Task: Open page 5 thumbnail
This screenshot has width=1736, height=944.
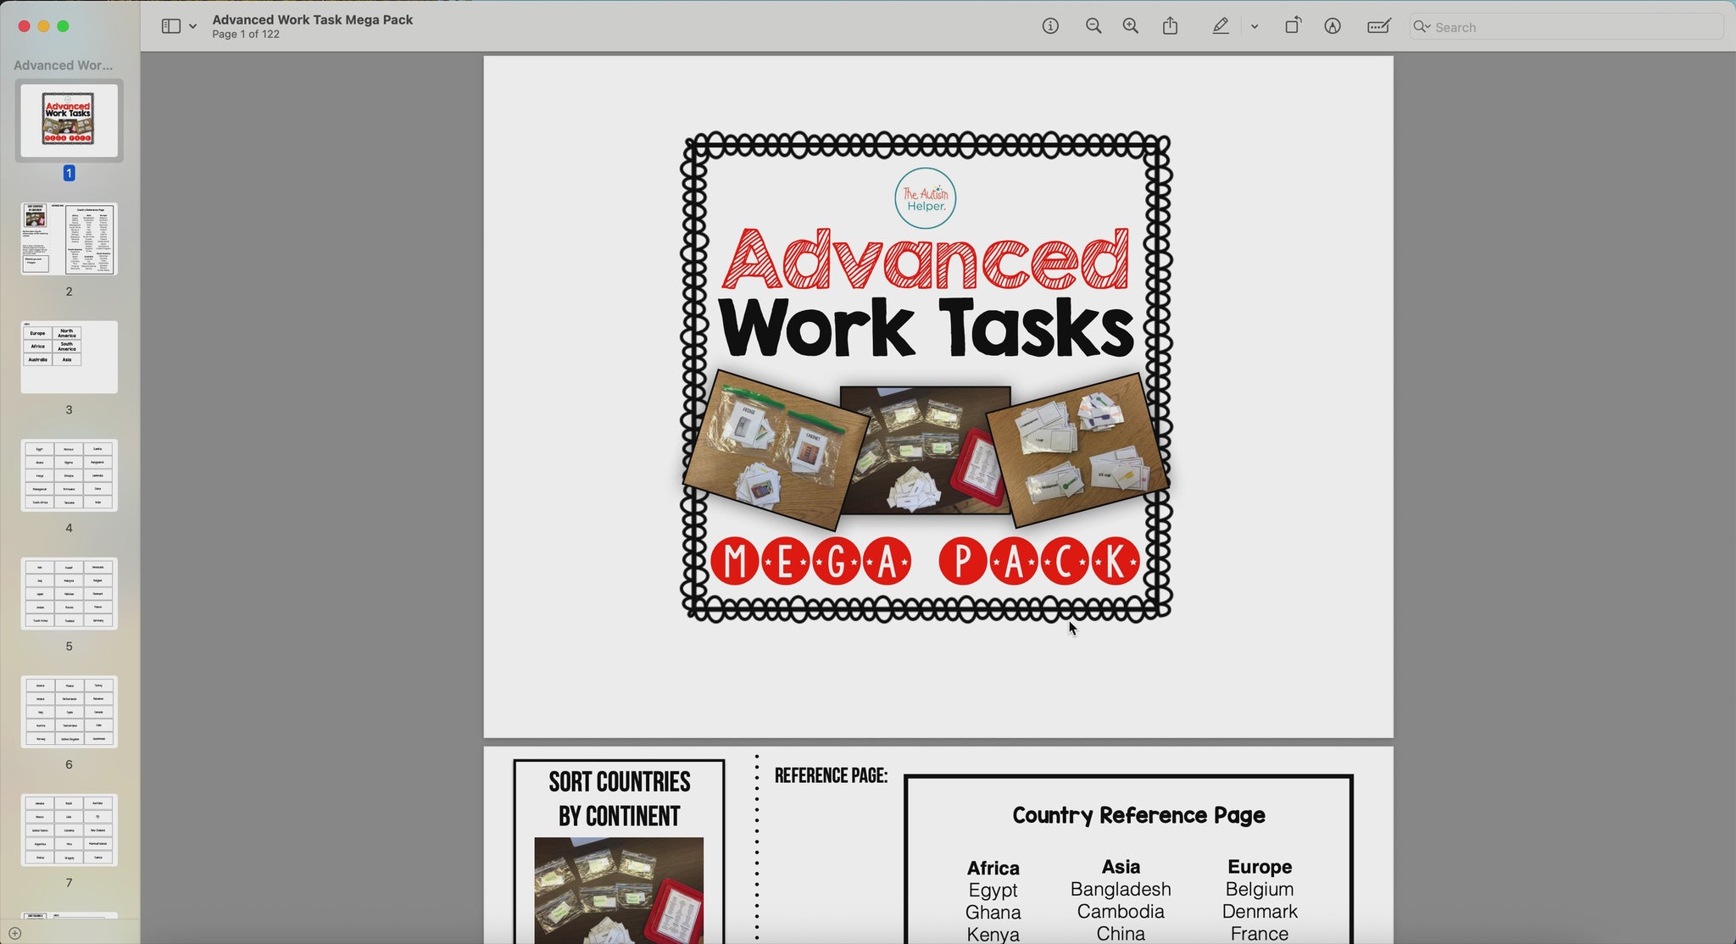Action: coord(70,593)
